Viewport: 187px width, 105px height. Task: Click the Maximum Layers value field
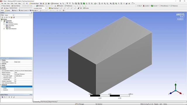[x=23, y=78]
